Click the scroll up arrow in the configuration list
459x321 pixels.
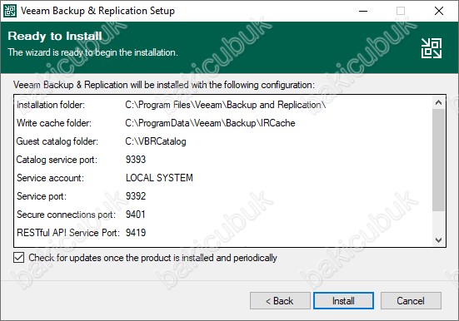point(438,102)
